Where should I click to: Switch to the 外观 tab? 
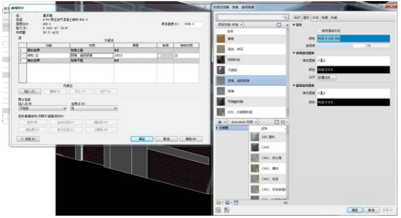pyautogui.click(x=315, y=17)
